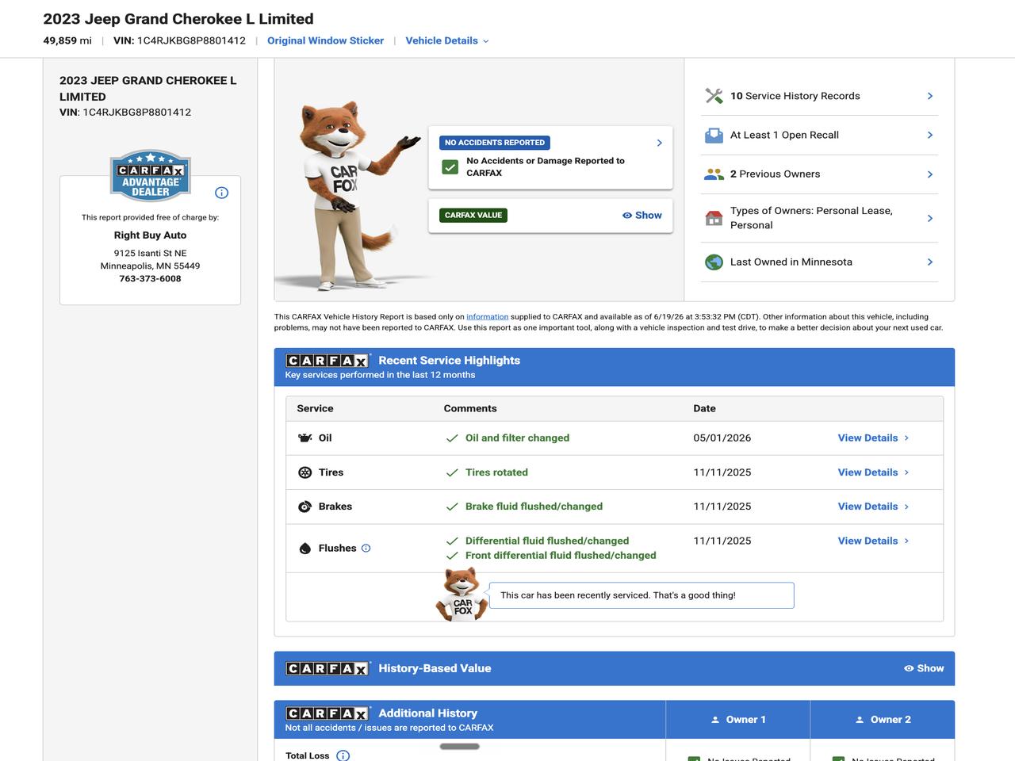The width and height of the screenshot is (1015, 761).
Task: Click the small CAR FOX mascot in service highlights
Action: tap(462, 595)
